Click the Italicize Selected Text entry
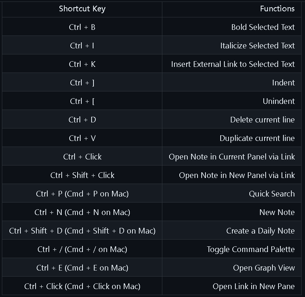This screenshot has height=297, width=305. click(232, 46)
